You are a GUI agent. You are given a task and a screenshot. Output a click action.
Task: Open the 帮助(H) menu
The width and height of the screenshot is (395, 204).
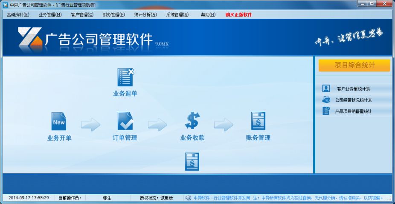(x=208, y=14)
